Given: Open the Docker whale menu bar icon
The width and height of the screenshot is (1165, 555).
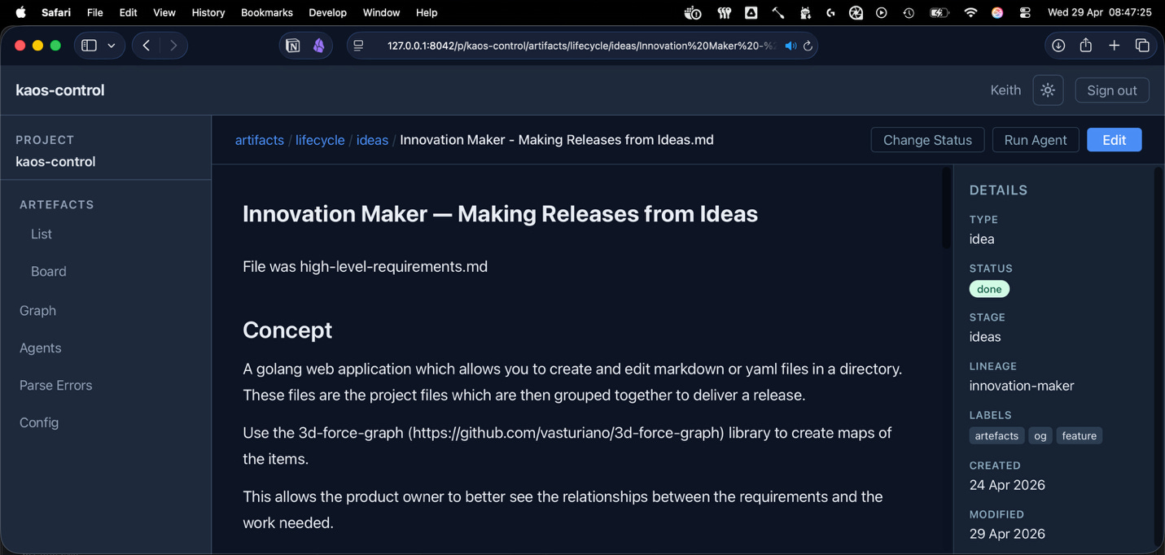Looking at the screenshot, I should [694, 12].
